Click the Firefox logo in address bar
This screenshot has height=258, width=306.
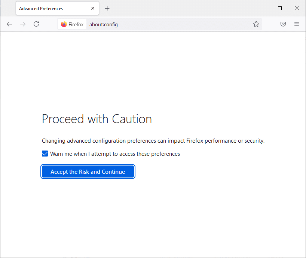pyautogui.click(x=64, y=24)
